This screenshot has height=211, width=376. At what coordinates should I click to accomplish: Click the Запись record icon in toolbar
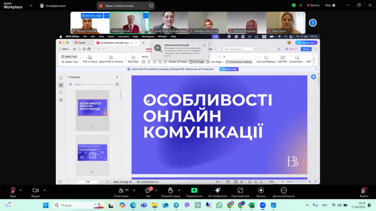tap(261, 190)
